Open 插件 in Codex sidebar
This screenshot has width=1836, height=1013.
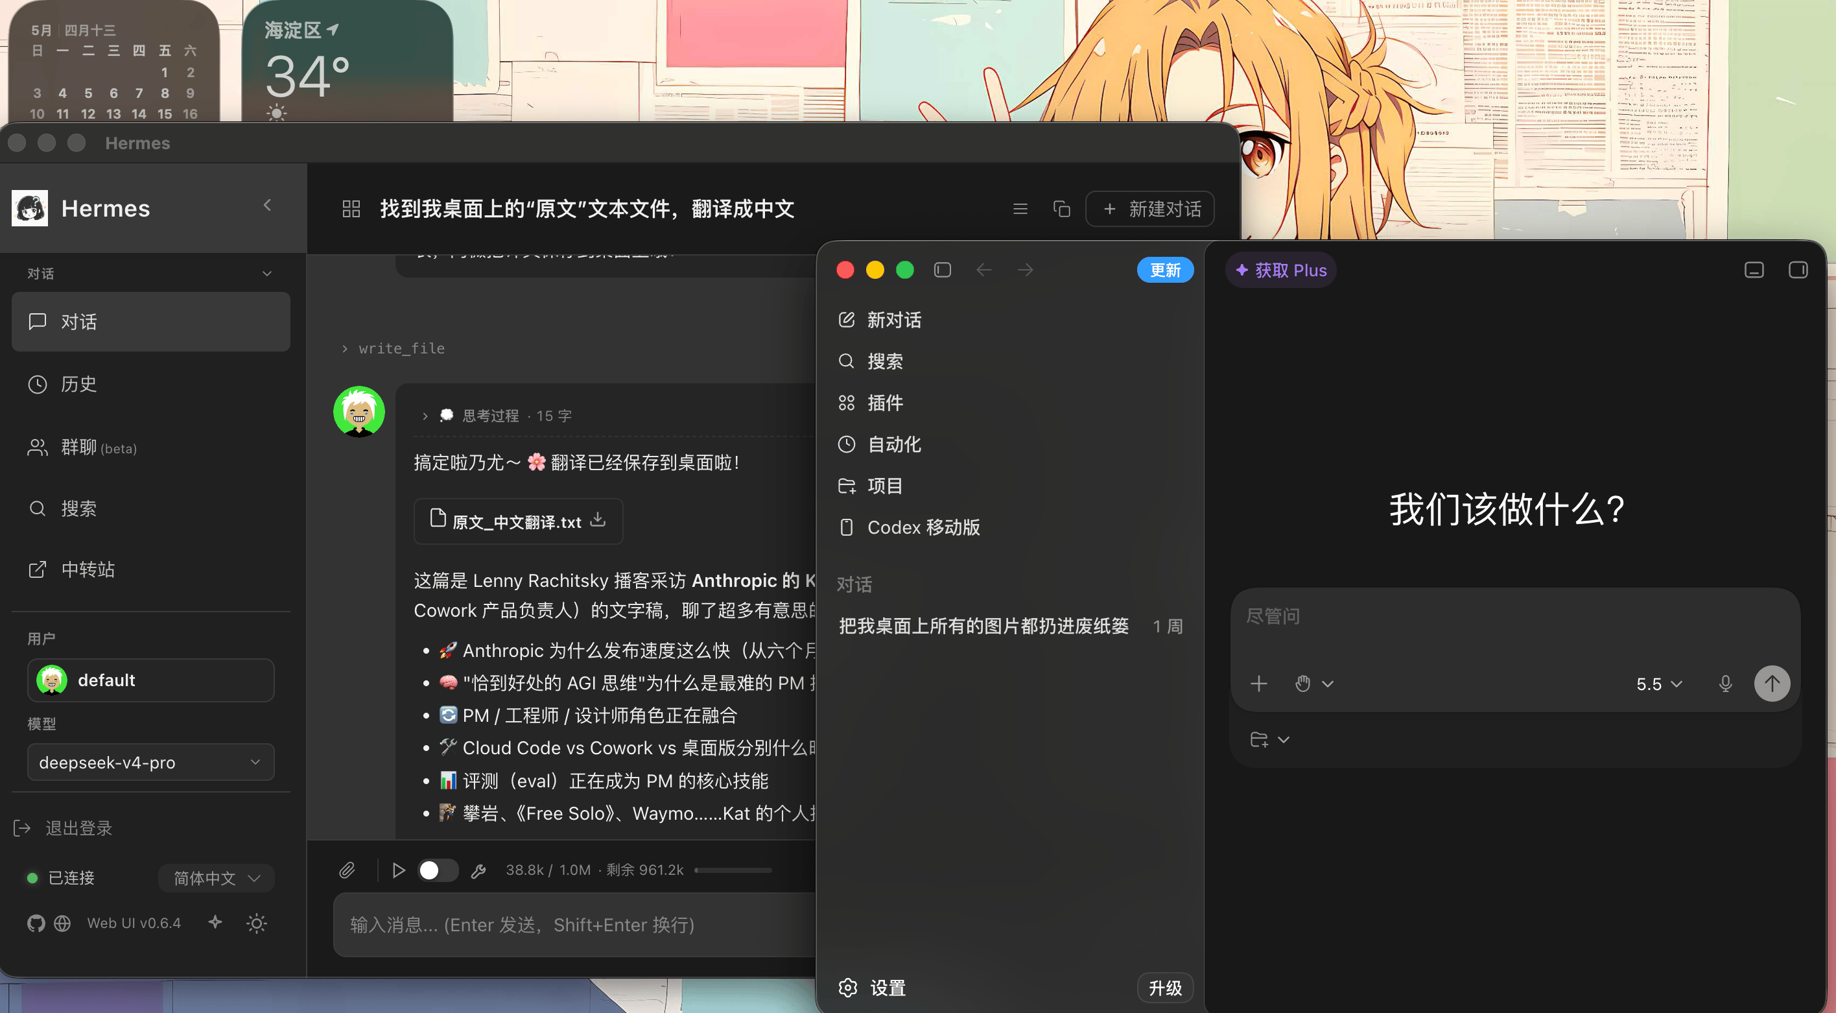[1011, 403]
